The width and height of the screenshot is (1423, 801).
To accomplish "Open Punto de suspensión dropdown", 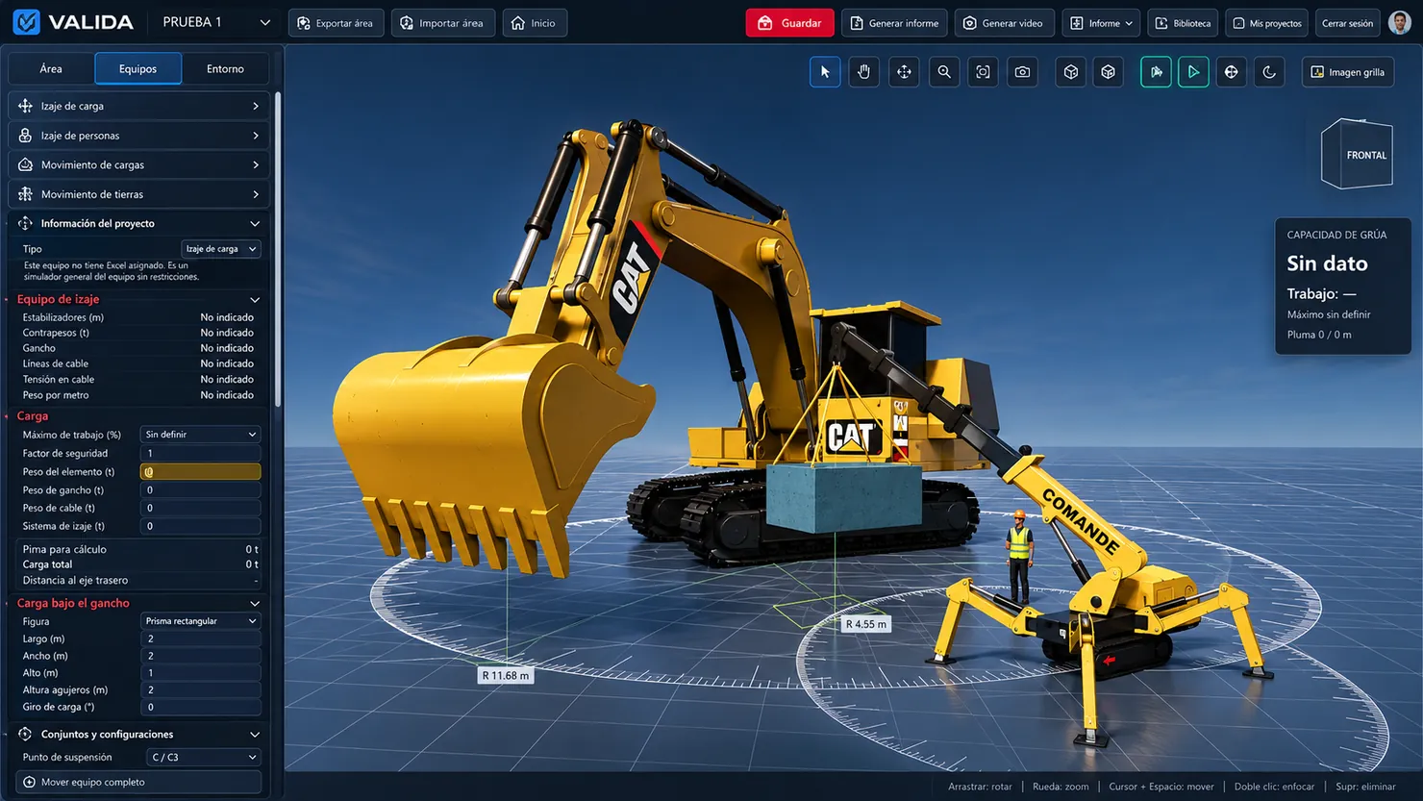I will [203, 757].
